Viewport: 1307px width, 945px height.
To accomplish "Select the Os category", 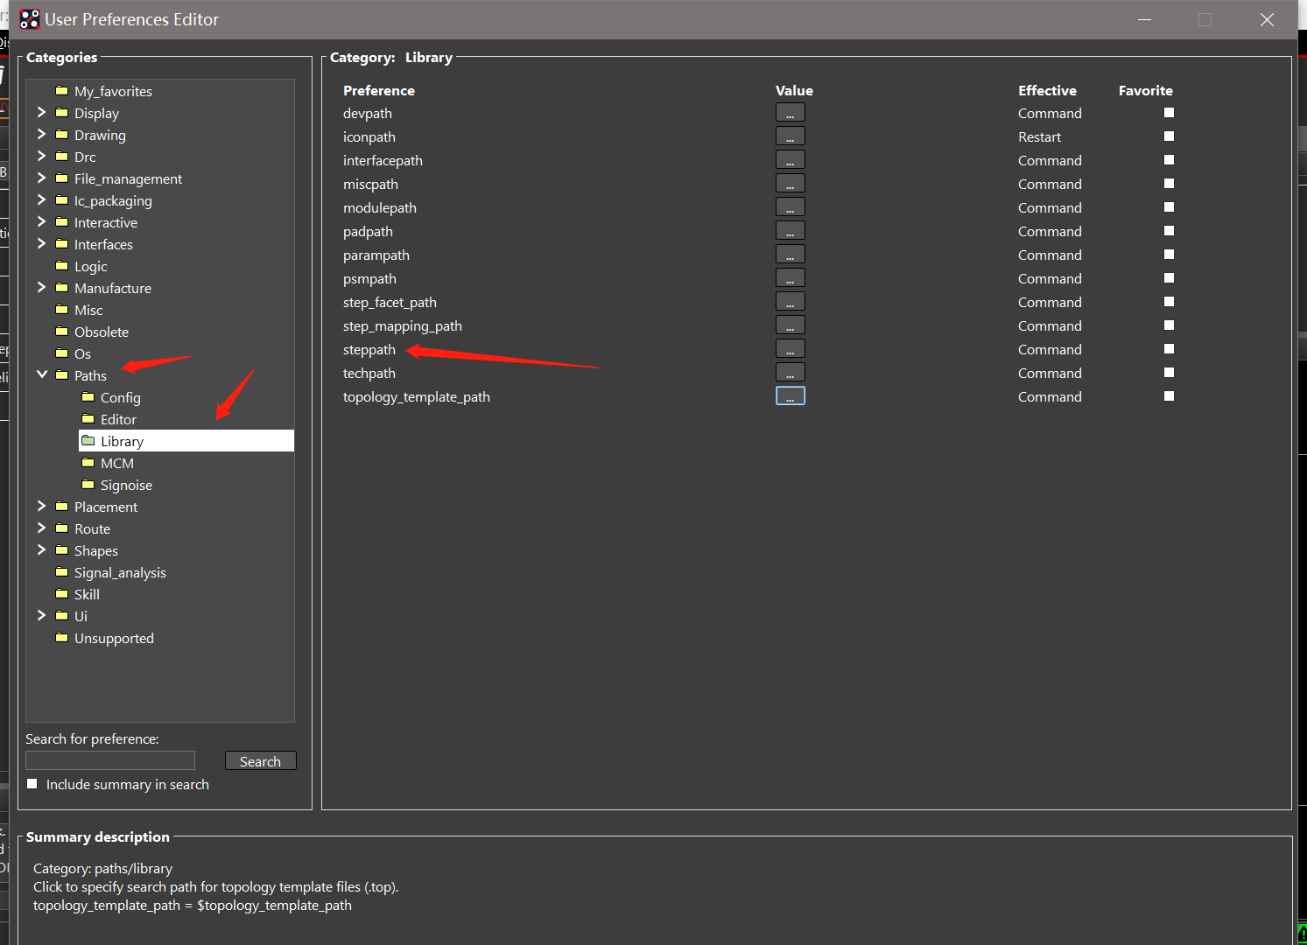I will coord(82,353).
